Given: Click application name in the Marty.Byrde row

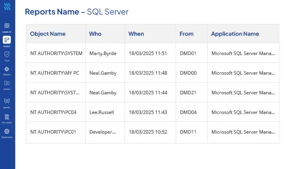Looking at the screenshot, I should tap(243, 53).
